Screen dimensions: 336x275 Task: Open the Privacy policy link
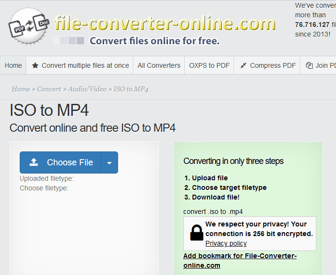[226, 243]
